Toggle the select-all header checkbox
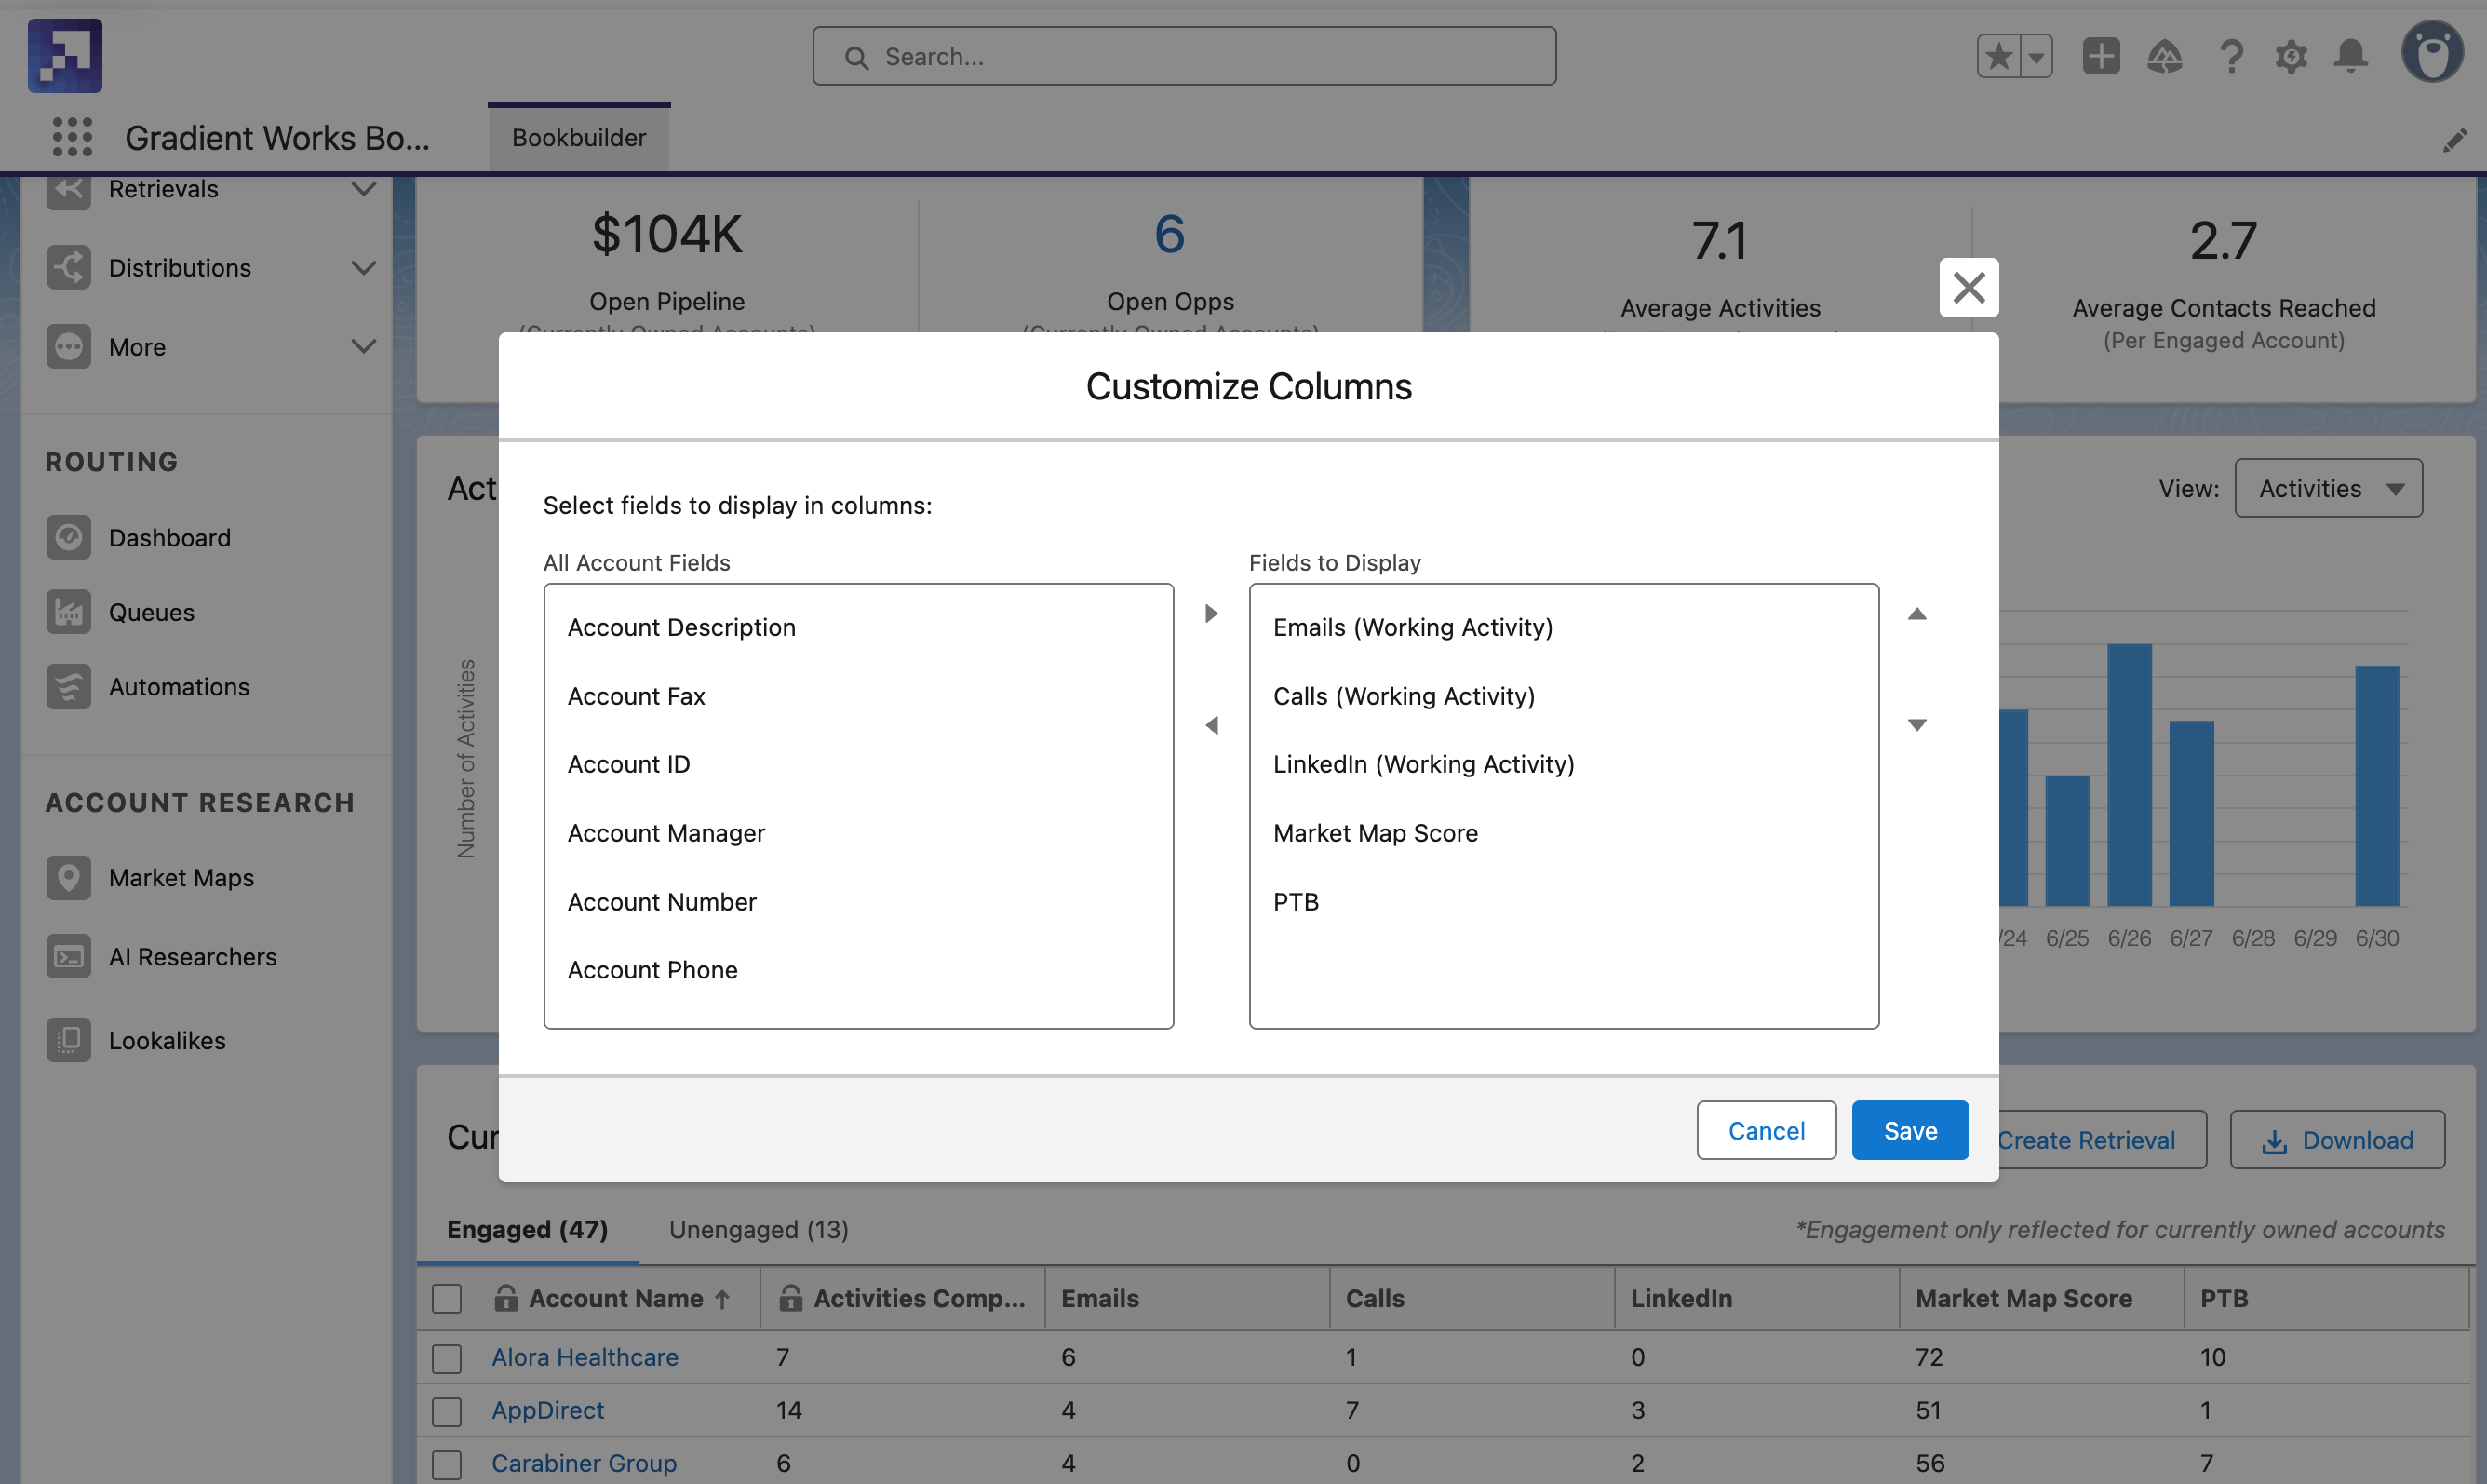The height and width of the screenshot is (1484, 2487). (x=447, y=1298)
